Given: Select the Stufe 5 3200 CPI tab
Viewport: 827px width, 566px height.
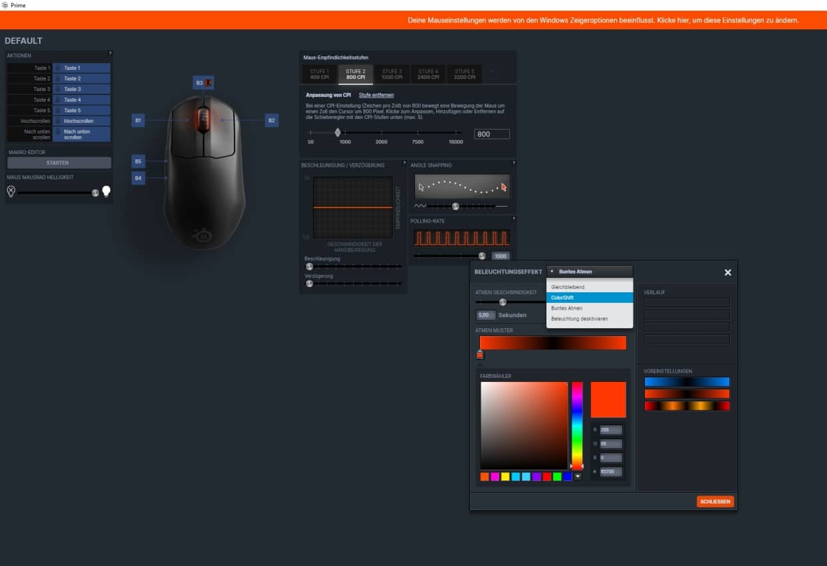Looking at the screenshot, I should point(464,74).
